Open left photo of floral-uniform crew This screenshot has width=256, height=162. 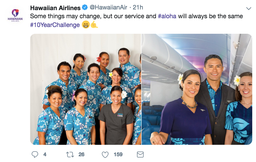coord(86,89)
